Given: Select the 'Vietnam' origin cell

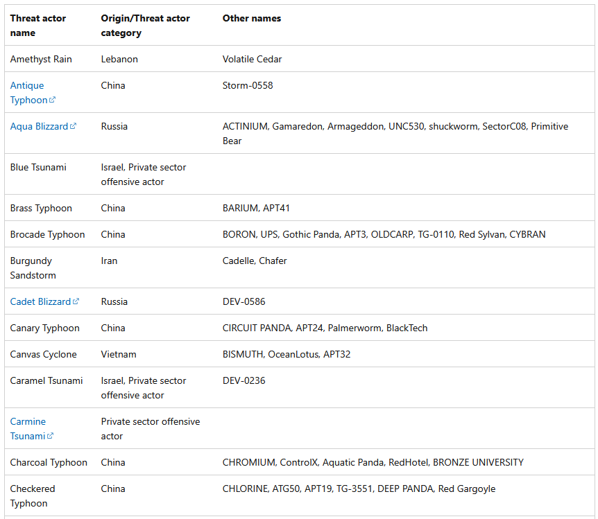Looking at the screenshot, I should pyautogui.click(x=119, y=354).
